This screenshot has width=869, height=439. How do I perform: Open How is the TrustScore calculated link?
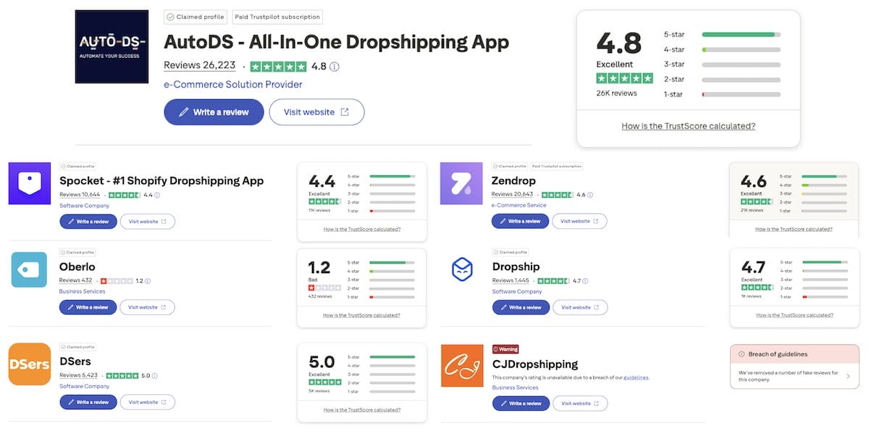(688, 125)
